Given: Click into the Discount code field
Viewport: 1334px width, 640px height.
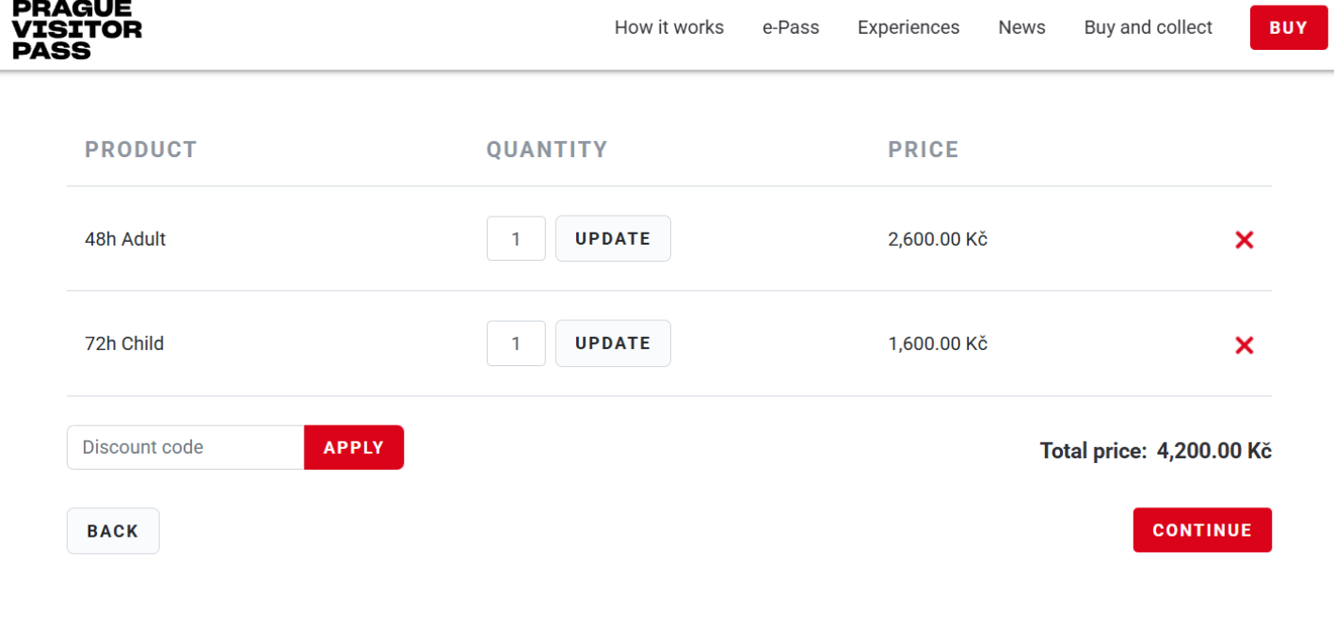Looking at the screenshot, I should pos(185,447).
